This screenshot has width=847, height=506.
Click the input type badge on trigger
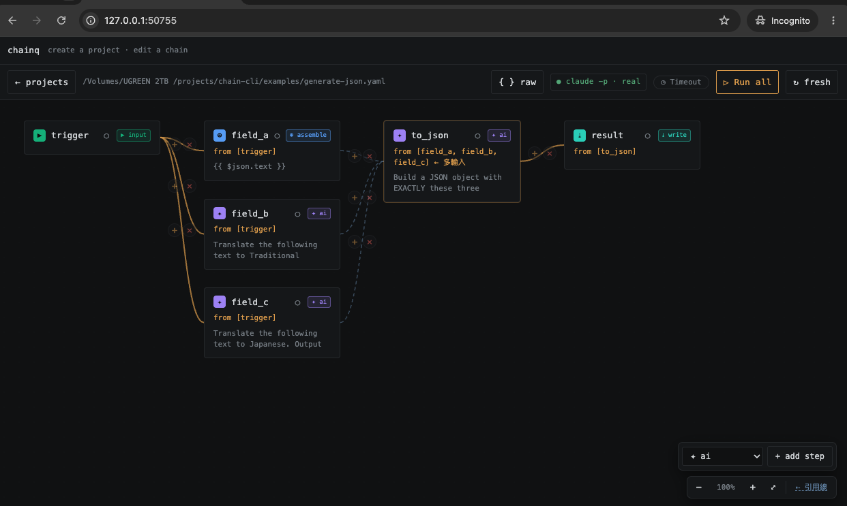(133, 135)
